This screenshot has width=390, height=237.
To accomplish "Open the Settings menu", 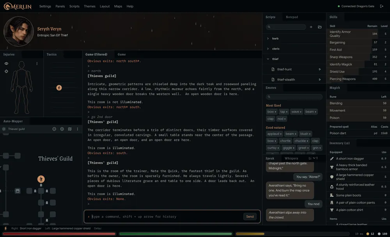I will pos(45,7).
